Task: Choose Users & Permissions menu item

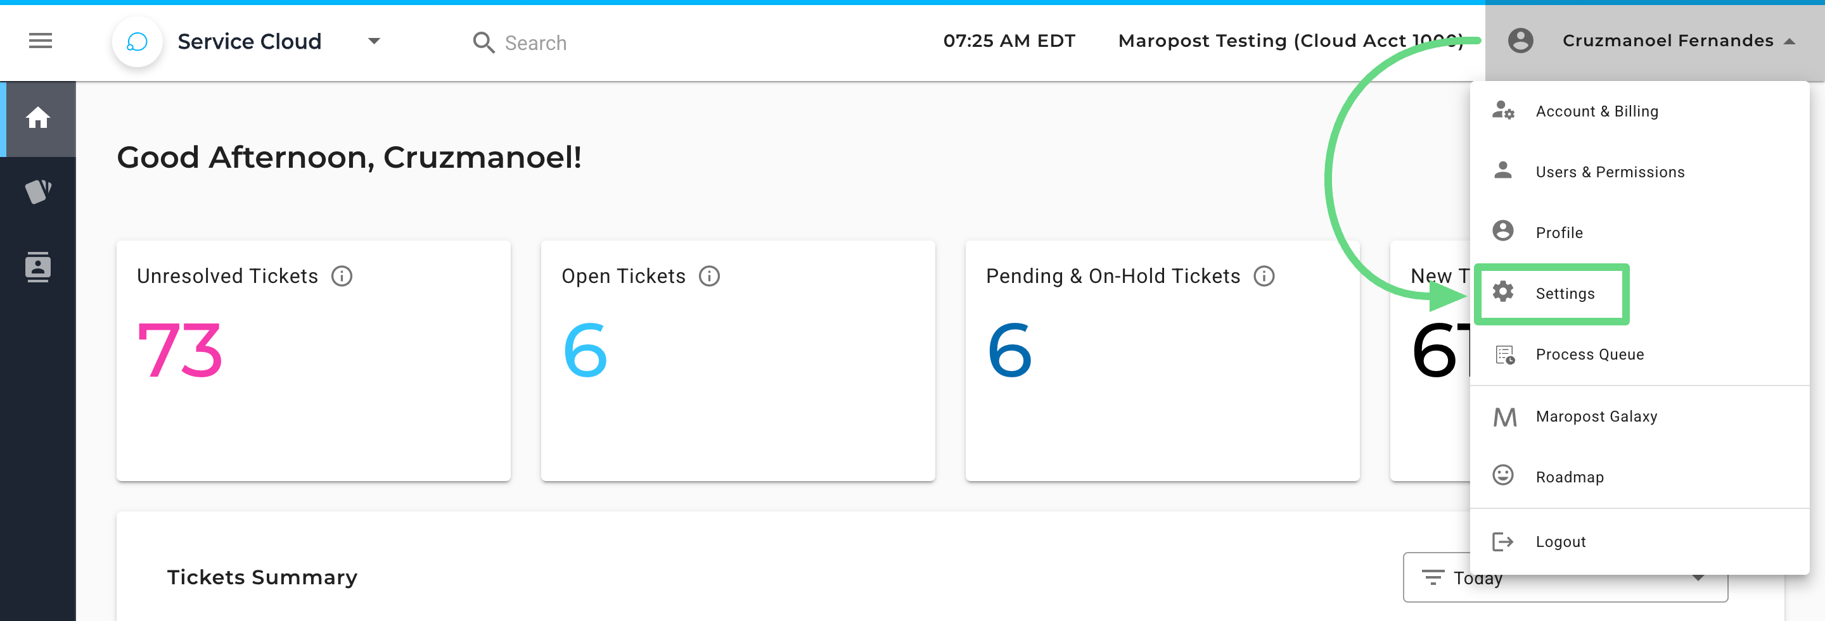Action: (1610, 172)
